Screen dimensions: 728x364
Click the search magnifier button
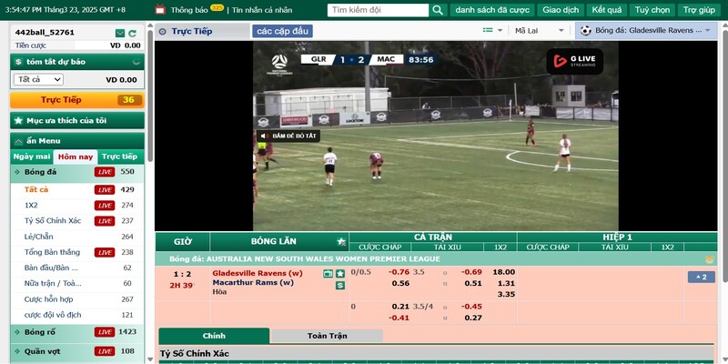[438, 10]
